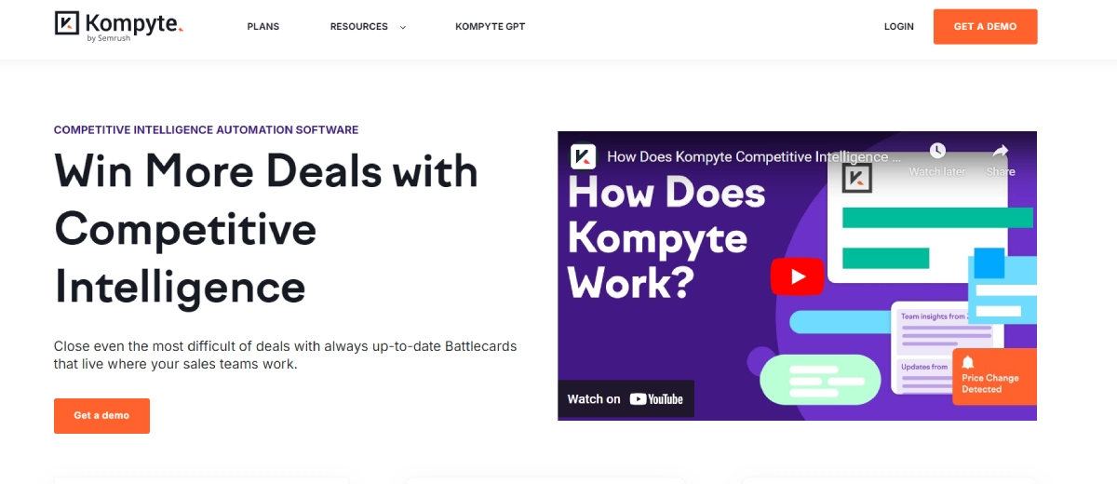Click the Kompyte channel avatar in video

(x=584, y=156)
